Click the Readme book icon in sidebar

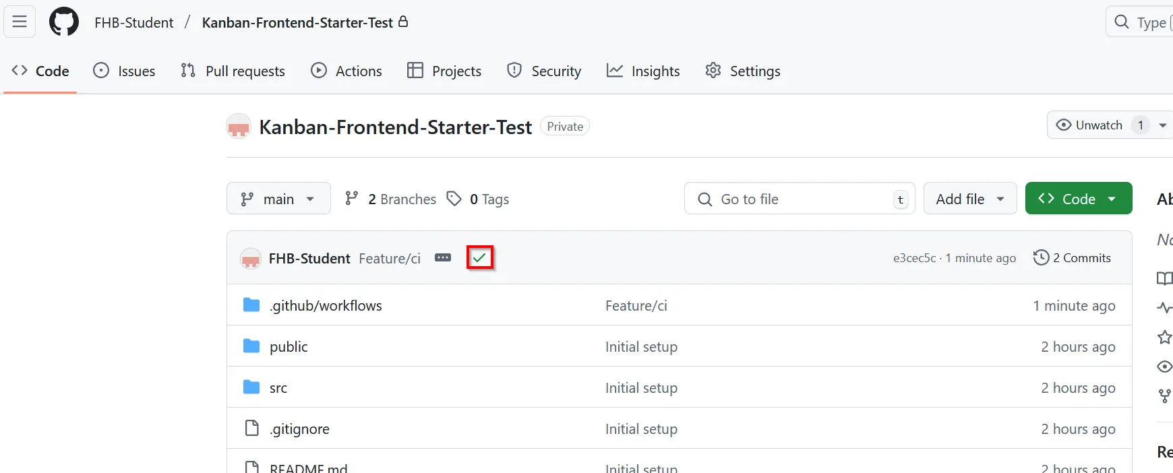pyautogui.click(x=1165, y=278)
